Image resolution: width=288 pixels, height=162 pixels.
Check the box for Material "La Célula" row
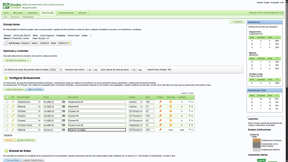[x=7, y=130]
